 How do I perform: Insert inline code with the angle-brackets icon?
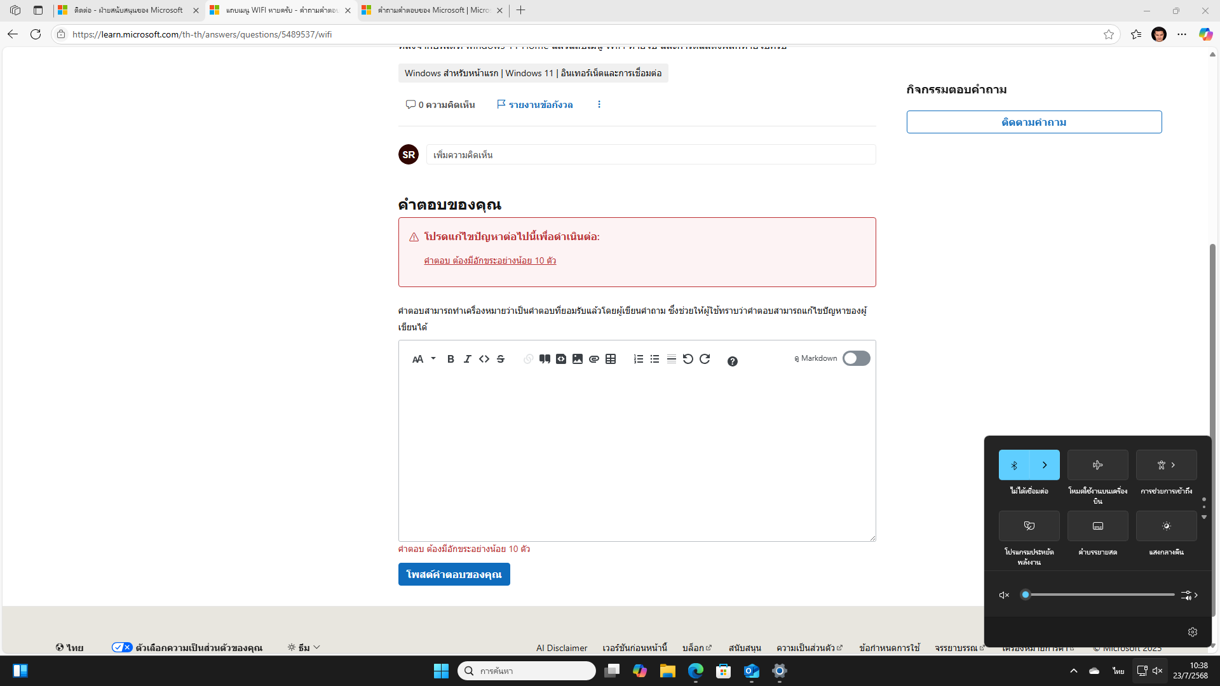point(484,359)
